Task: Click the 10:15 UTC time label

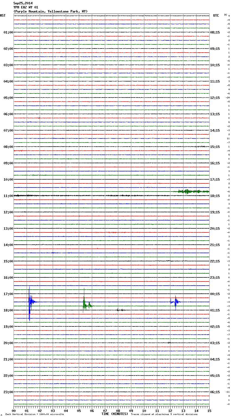Action: point(215,65)
